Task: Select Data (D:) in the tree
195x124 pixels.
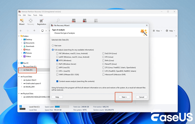Action: coord(29,70)
